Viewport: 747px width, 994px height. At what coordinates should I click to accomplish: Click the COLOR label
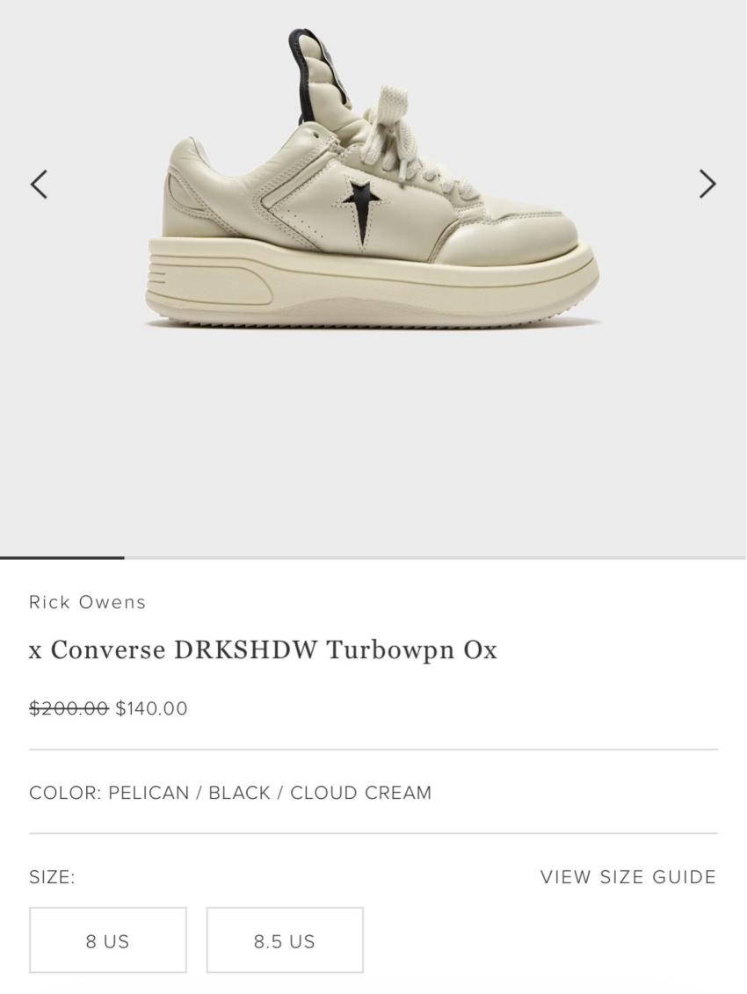tap(65, 793)
